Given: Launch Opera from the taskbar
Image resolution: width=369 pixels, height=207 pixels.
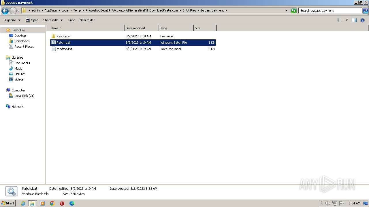Looking at the screenshot, I should click(x=62, y=203).
